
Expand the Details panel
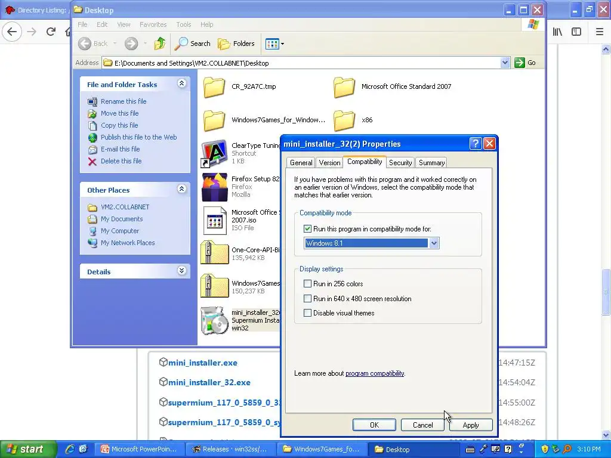[x=181, y=271]
